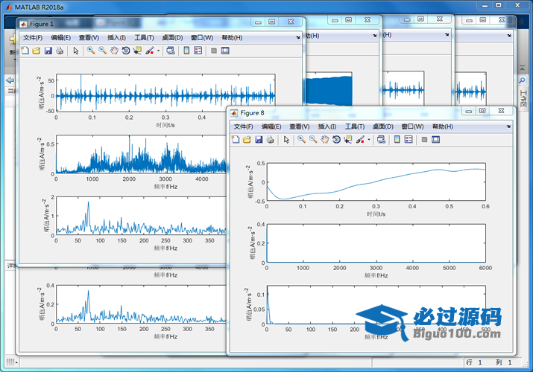533x372 pixels.
Task: Toggle Pan hand tool in Figure 1 toolbar
Action: (x=114, y=51)
